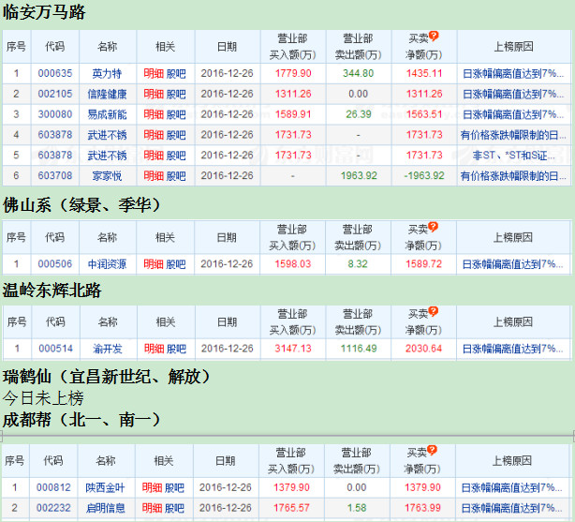This screenshot has height=522, width=575.
Task: Click the help icon beside 买卖净额 in 温岭东辉北路 table
Action: (x=433, y=311)
